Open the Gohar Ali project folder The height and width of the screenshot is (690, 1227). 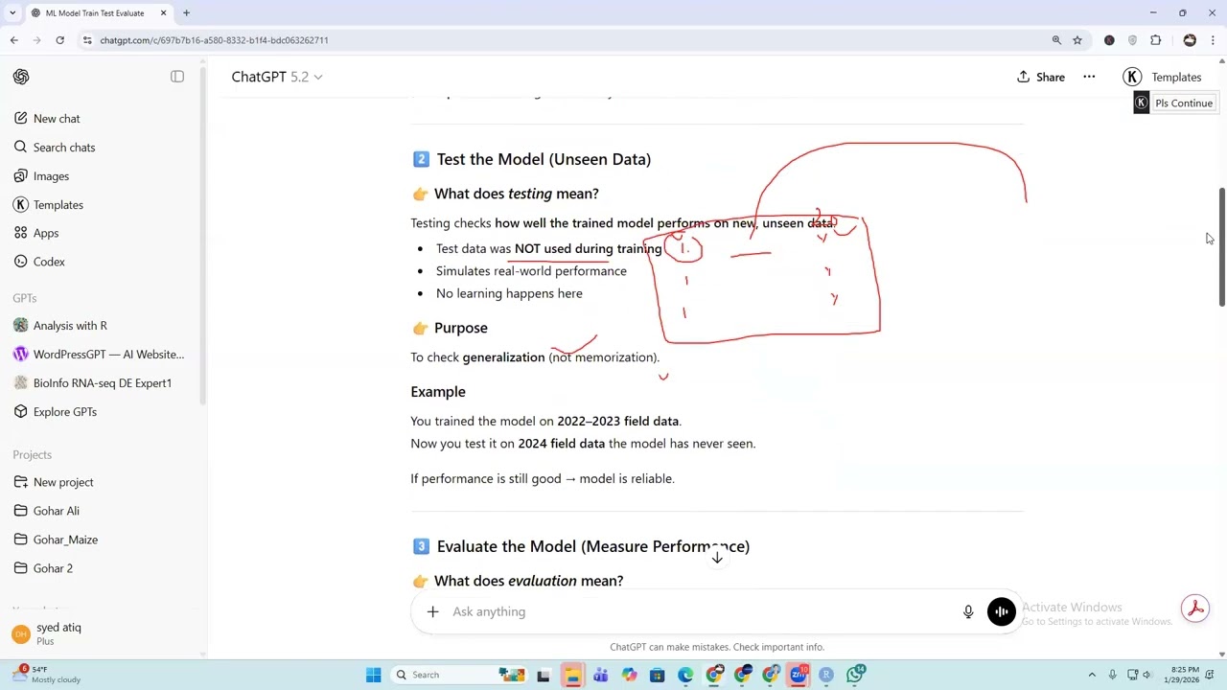pos(56,511)
